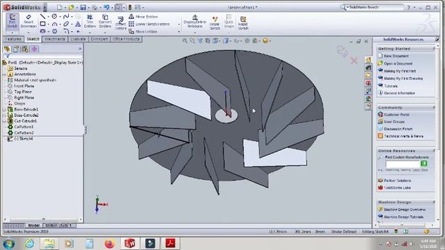Click Offset Entities tool
The width and height of the screenshot is (445, 250).
click(120, 23)
